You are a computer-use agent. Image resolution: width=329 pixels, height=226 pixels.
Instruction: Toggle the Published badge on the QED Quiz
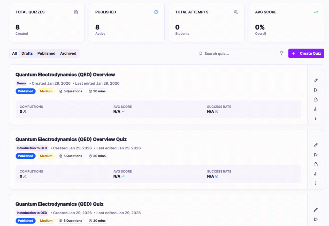coord(25,221)
